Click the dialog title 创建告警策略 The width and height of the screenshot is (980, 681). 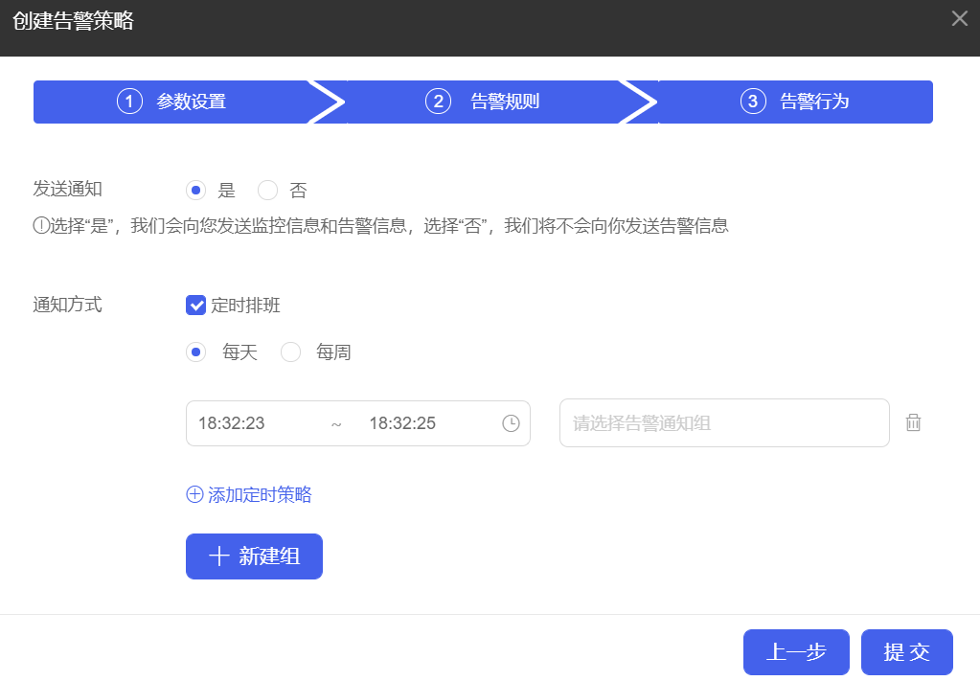point(73,21)
